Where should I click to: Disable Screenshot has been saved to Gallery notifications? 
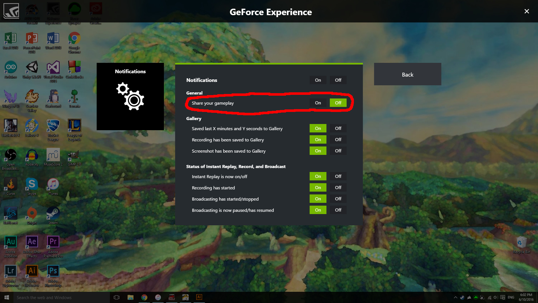pyautogui.click(x=338, y=151)
